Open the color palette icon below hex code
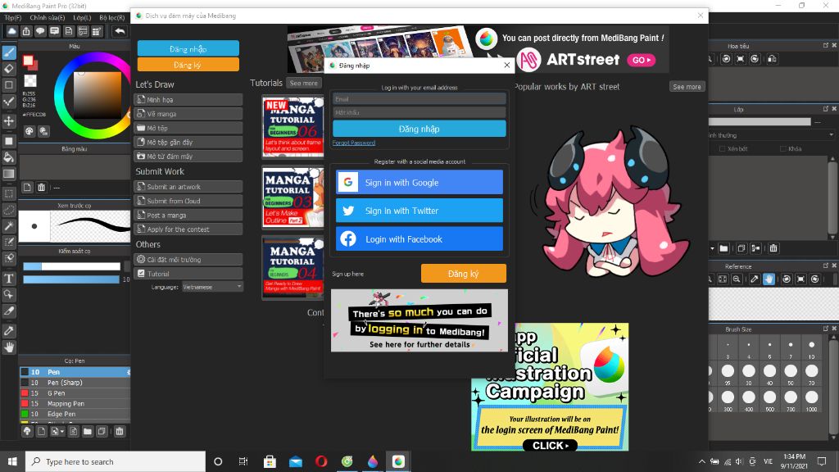Viewport: 839px width, 472px height. pyautogui.click(x=29, y=131)
